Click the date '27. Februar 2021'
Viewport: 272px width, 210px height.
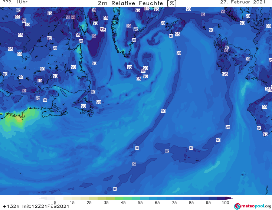243,2
